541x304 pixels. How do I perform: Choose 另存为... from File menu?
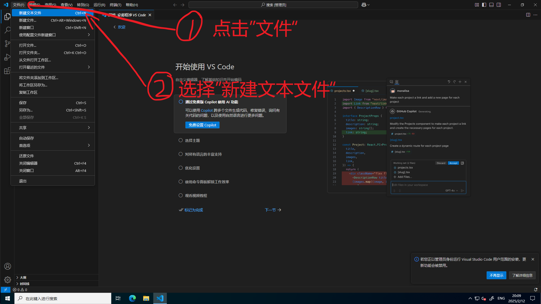point(53,110)
